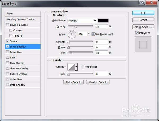Viewport: 159px width, 121px height.
Task: Focus the Noise value field
Action: click(x=101, y=74)
